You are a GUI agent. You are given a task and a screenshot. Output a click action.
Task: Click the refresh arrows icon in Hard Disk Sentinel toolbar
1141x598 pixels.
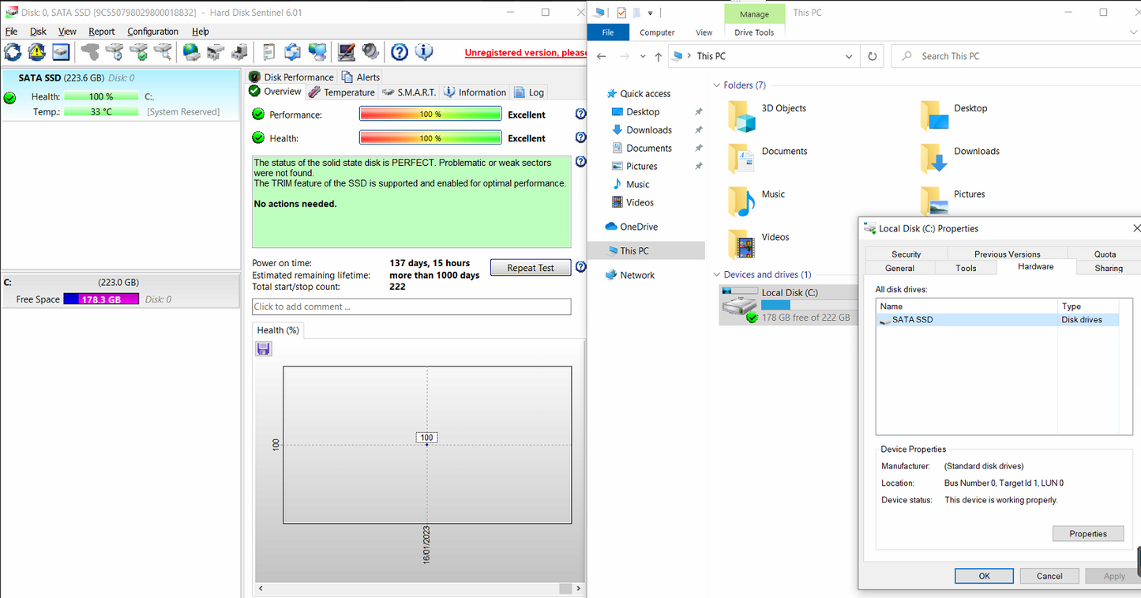coord(13,52)
